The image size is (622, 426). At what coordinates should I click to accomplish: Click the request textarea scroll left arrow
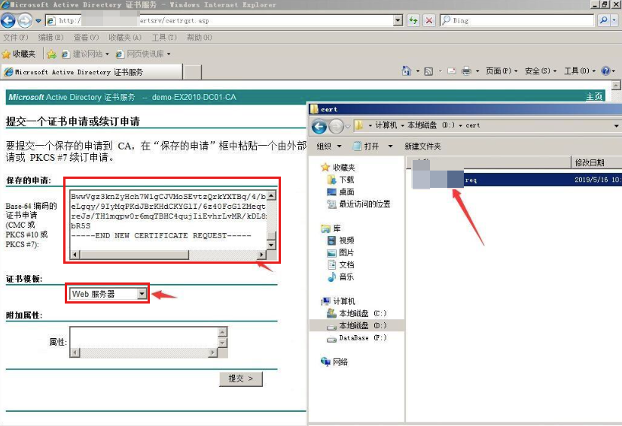click(75, 255)
